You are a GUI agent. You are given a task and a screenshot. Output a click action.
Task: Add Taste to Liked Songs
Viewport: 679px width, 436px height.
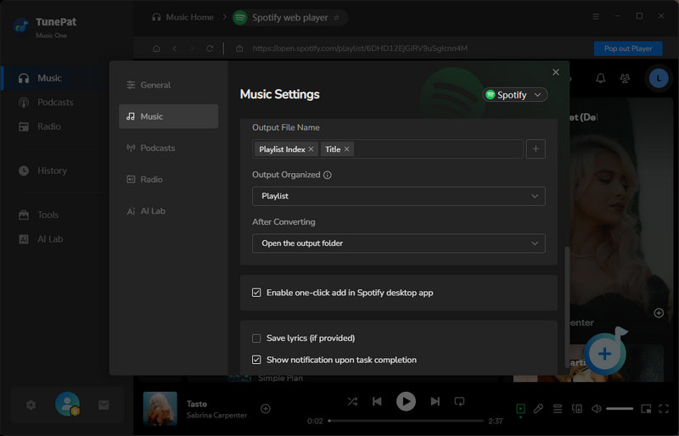tap(266, 408)
